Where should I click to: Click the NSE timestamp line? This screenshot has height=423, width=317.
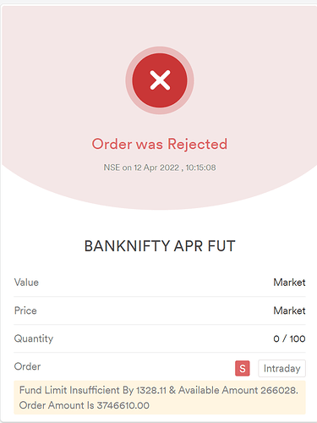click(160, 168)
